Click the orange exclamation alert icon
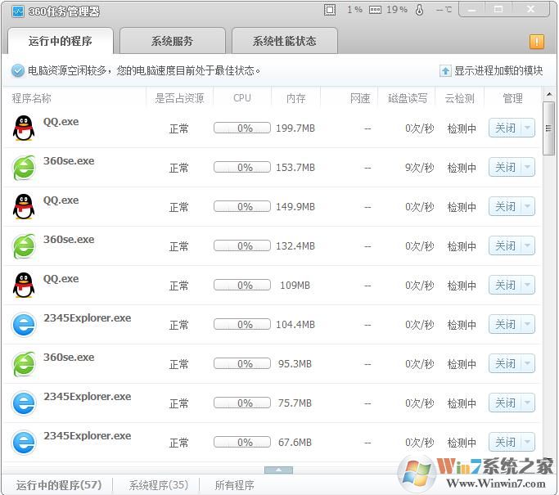 click(536, 42)
